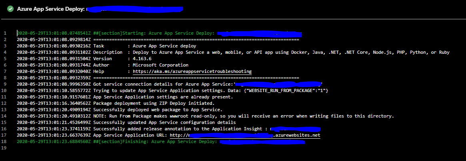
Task: Select the NOTE: Run From Package line
Action: point(205,116)
